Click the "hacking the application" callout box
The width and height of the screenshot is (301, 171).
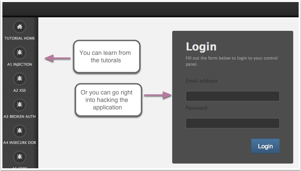click(x=108, y=100)
